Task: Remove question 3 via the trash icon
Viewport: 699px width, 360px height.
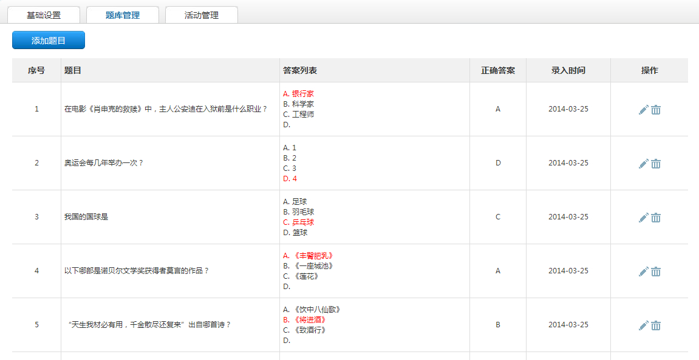Action: (x=656, y=218)
